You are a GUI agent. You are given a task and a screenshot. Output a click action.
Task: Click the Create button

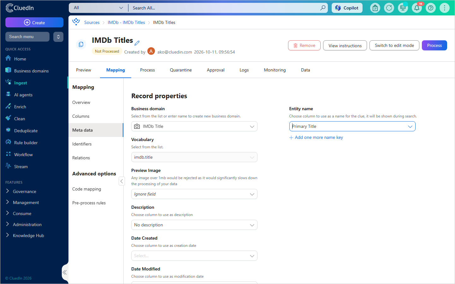(x=34, y=22)
